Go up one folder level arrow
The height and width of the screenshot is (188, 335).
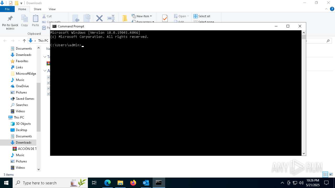click(24, 41)
